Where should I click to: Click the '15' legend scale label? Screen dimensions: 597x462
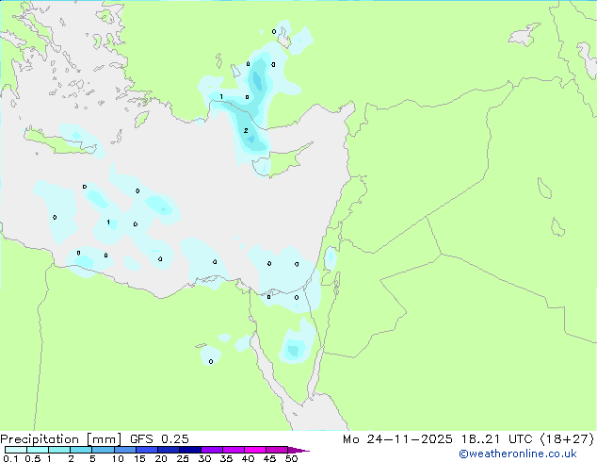(x=139, y=458)
